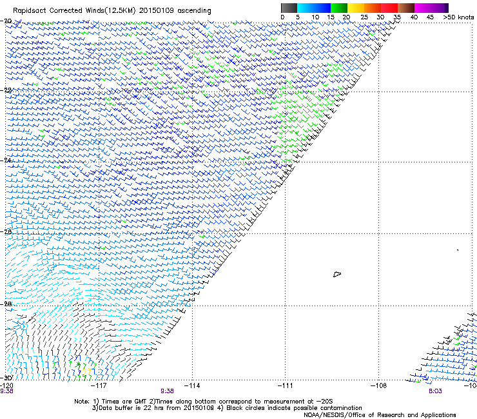The image size is (477, 419).
Task: Click the -114 longitude axis label
Action: [x=192, y=385]
